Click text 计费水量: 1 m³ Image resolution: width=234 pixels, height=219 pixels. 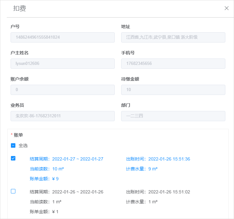click(x=142, y=202)
